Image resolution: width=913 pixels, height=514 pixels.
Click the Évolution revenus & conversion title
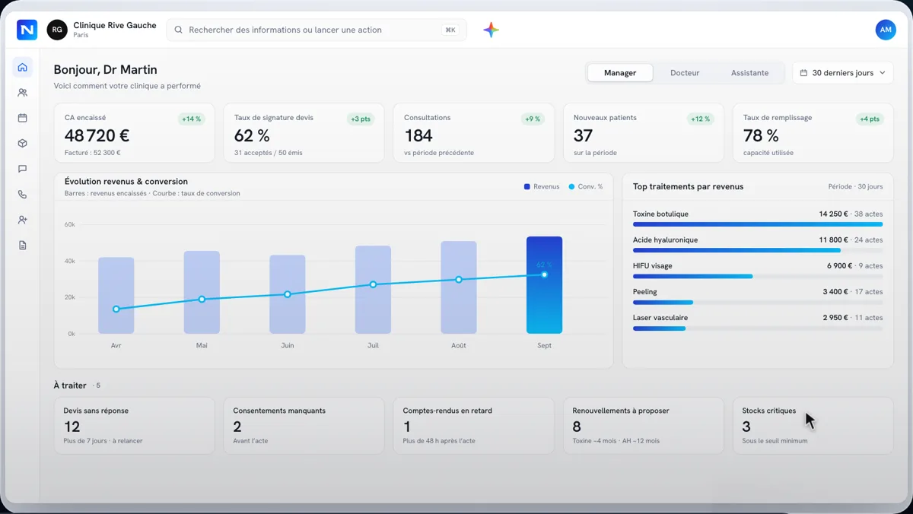click(126, 182)
